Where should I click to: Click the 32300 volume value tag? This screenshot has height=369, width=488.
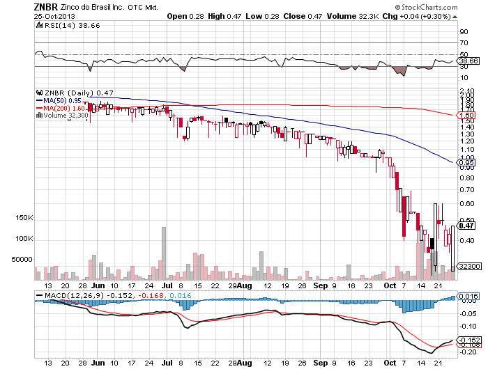tap(469, 267)
